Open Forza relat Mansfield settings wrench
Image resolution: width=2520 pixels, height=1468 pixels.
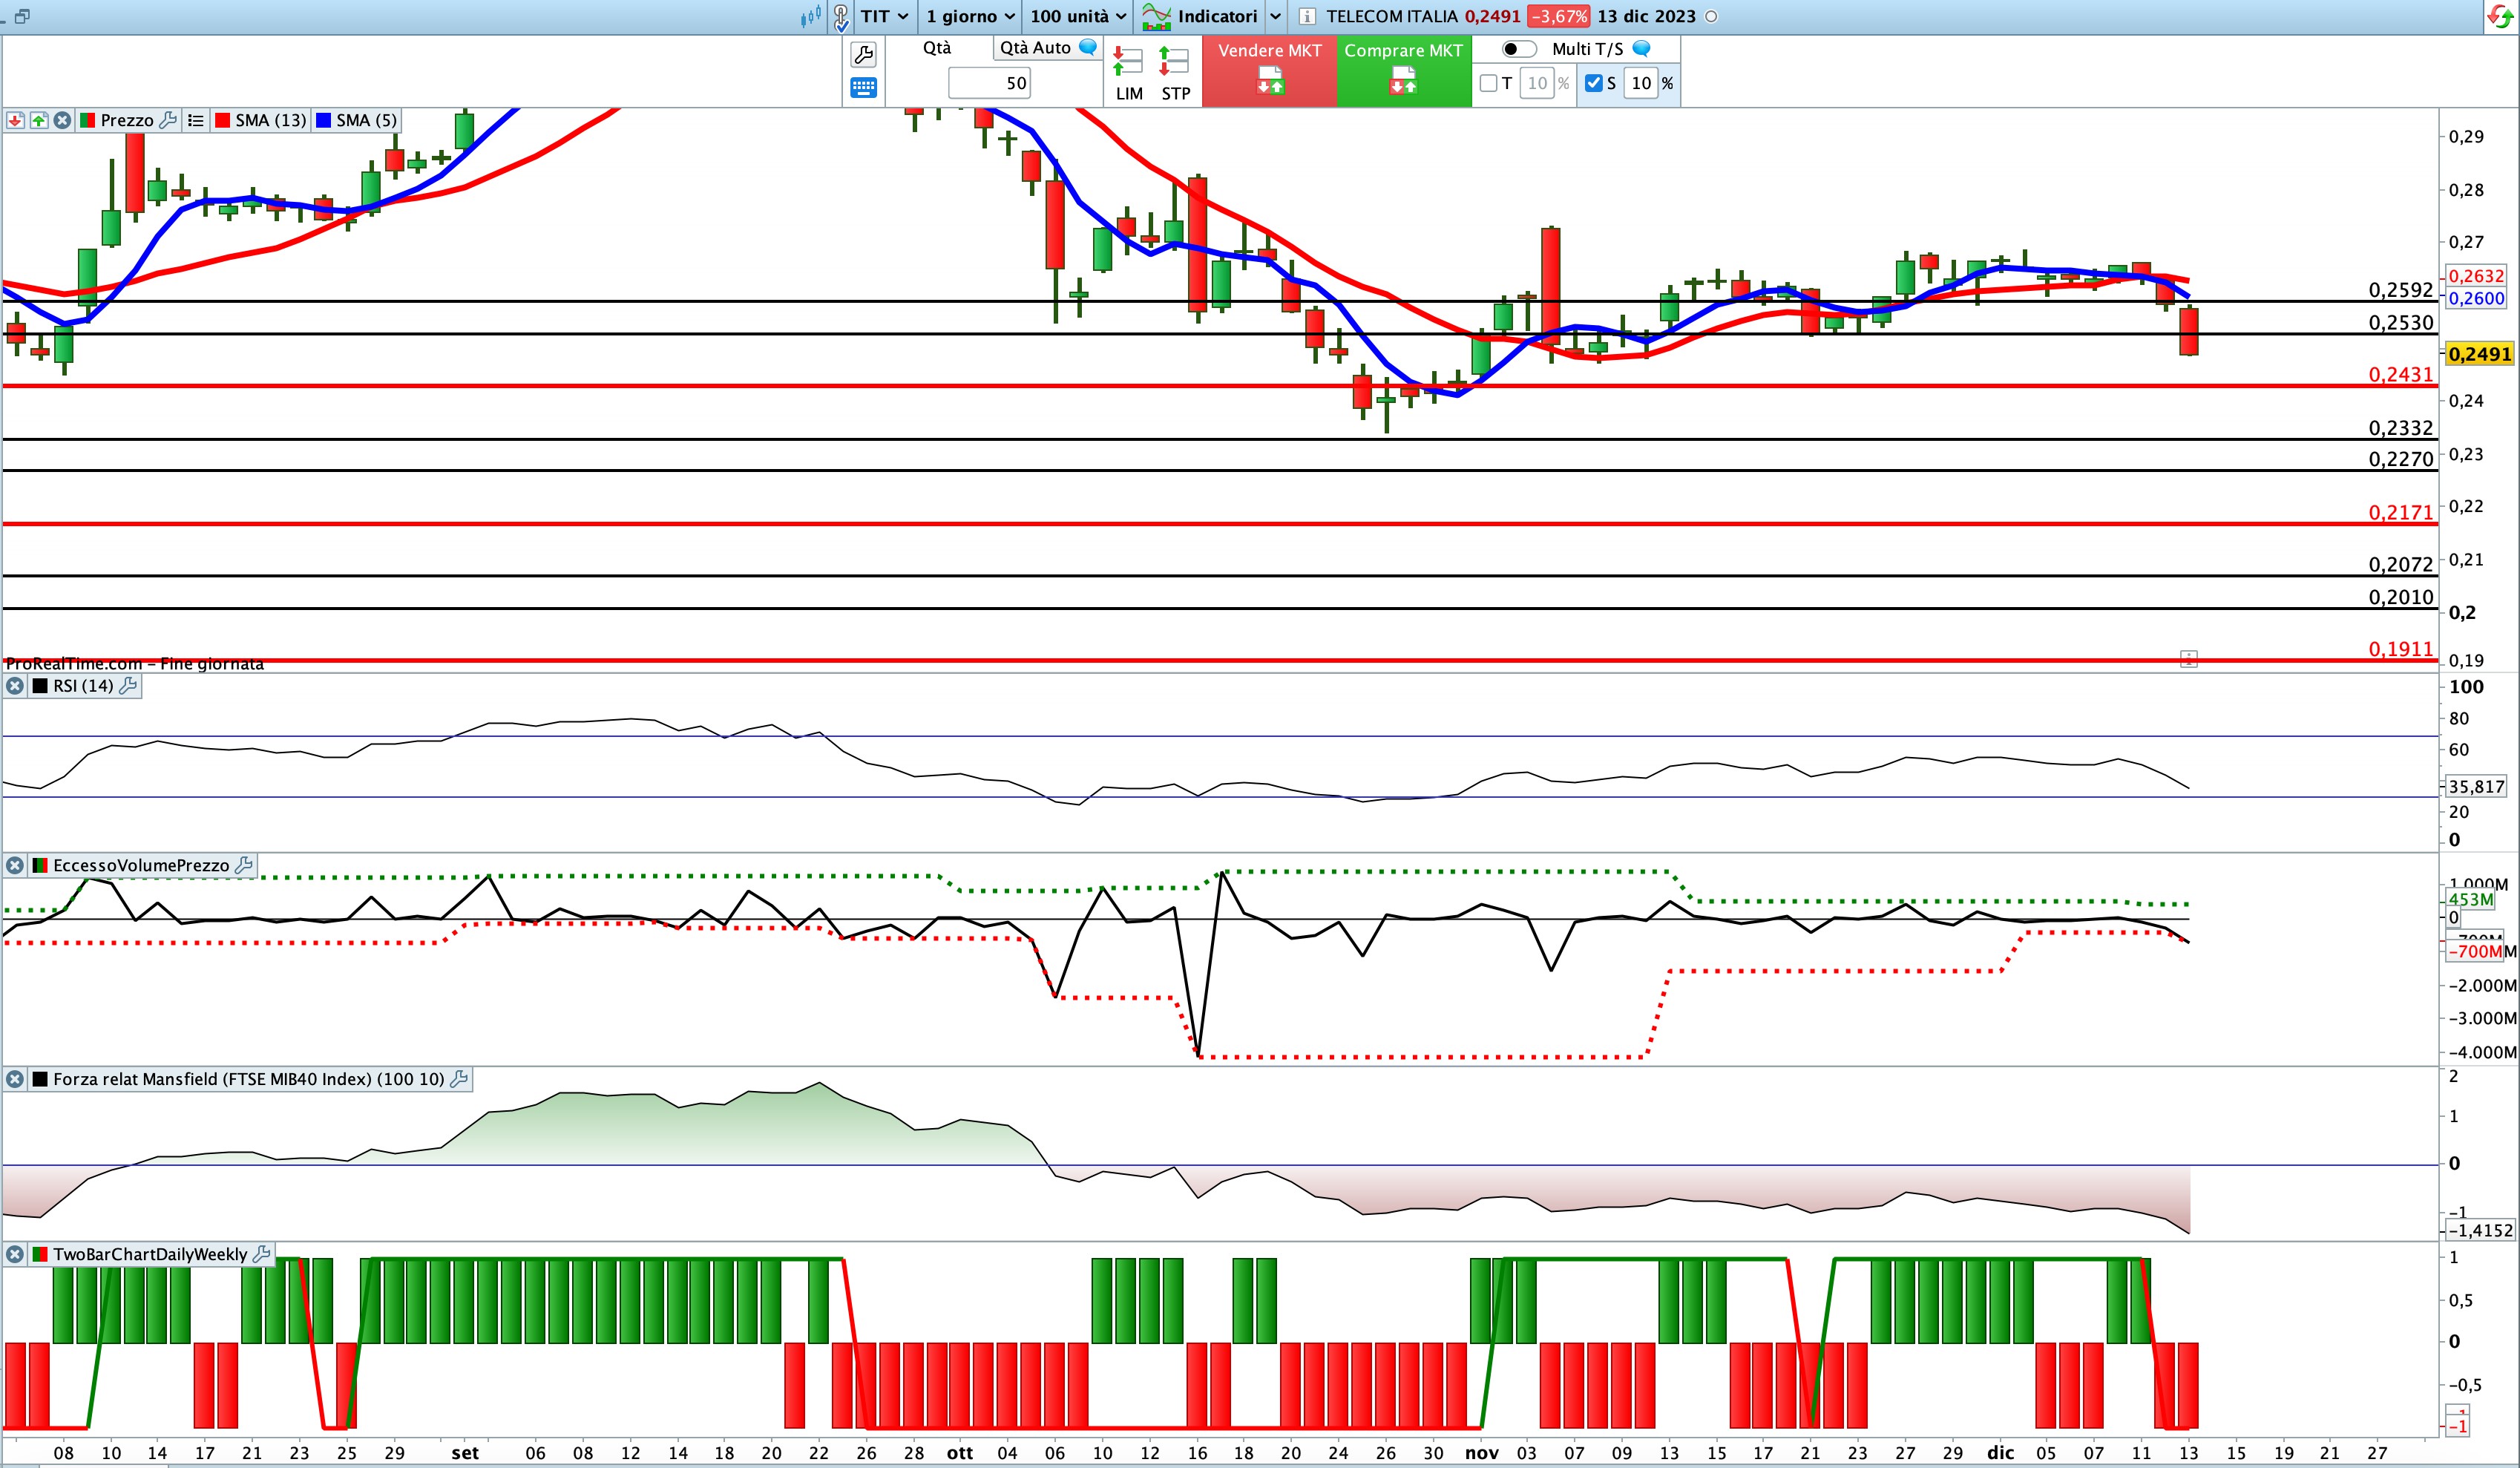459,1079
